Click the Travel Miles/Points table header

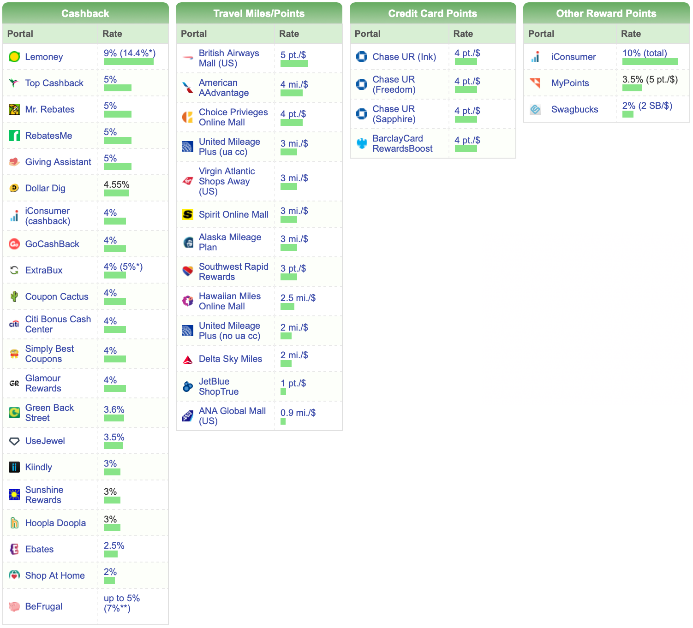click(259, 13)
